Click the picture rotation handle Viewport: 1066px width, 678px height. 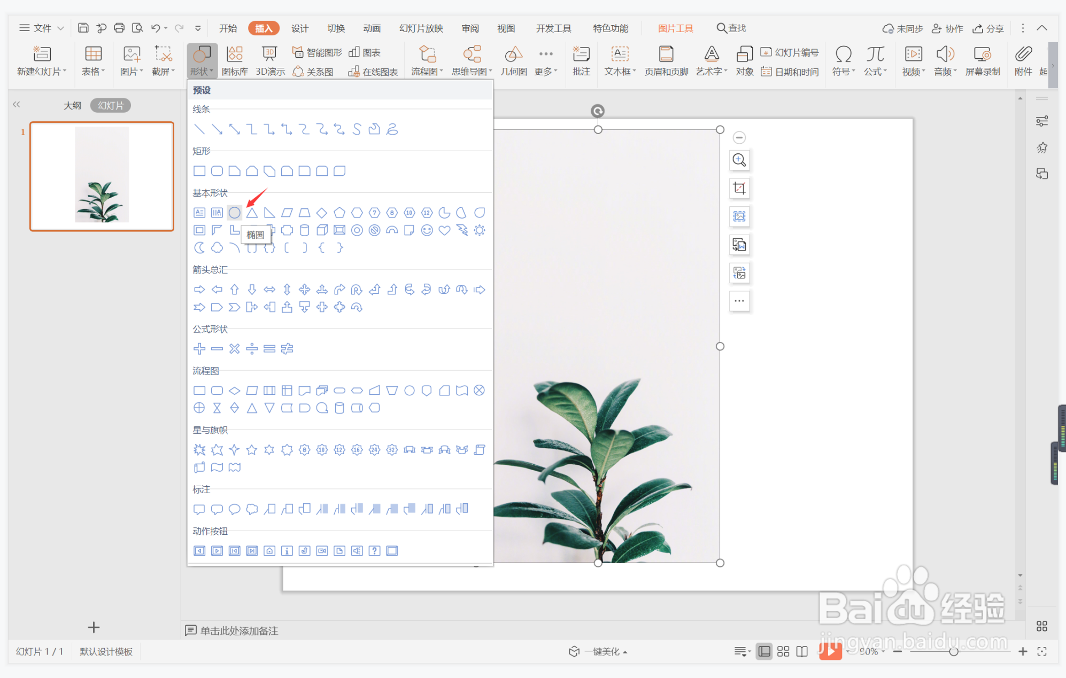[598, 111]
